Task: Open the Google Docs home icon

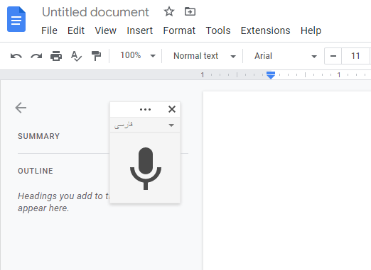Action: (16, 19)
